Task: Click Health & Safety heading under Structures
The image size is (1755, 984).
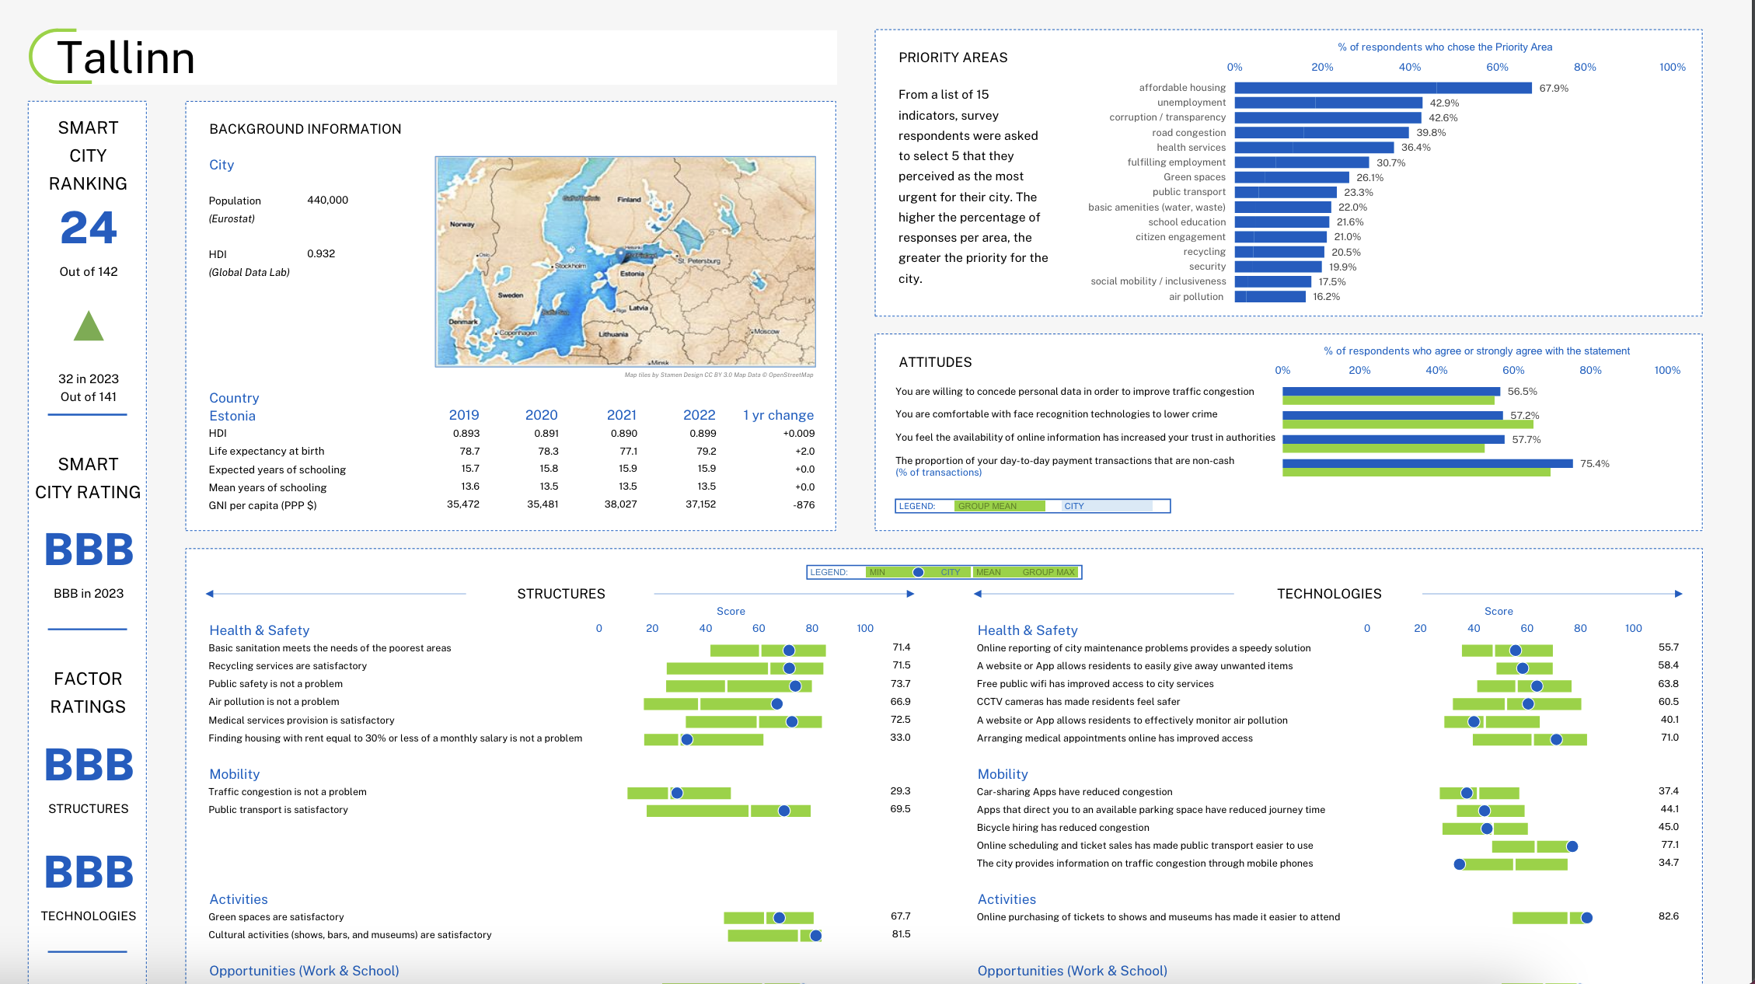Action: pos(259,630)
